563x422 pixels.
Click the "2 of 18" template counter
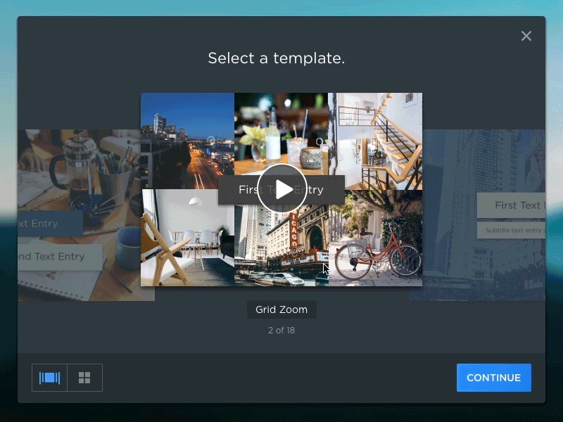[281, 330]
